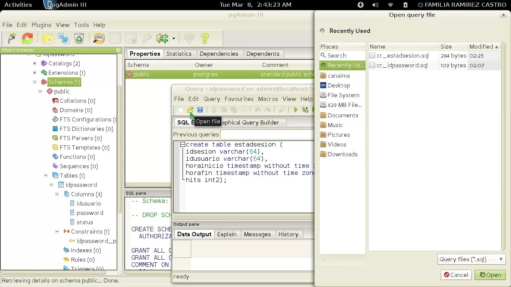Click the Open button in file dialog

[490, 275]
